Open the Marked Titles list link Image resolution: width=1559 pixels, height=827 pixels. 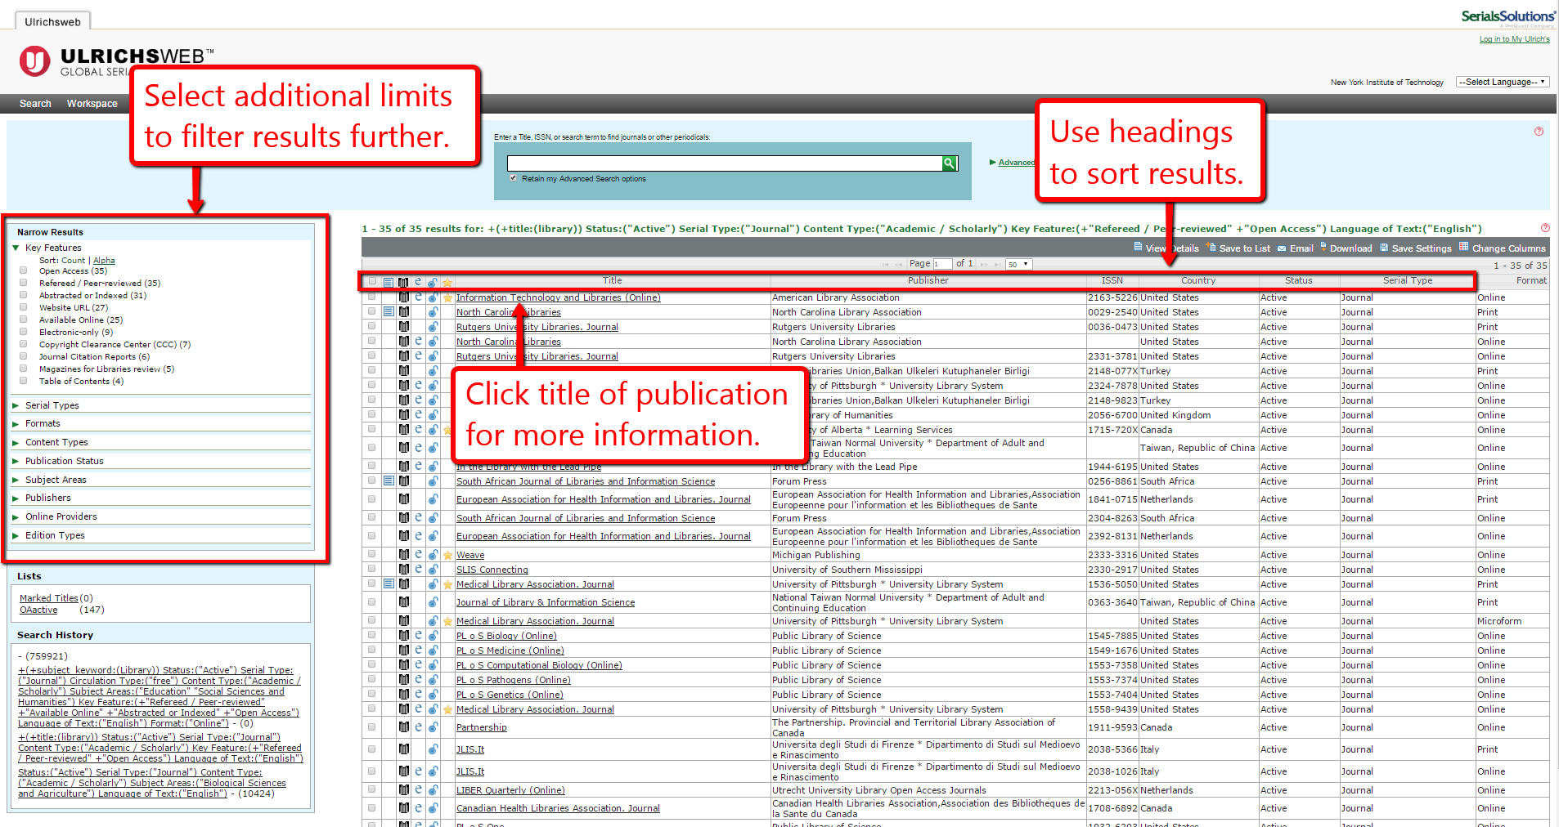click(x=49, y=598)
